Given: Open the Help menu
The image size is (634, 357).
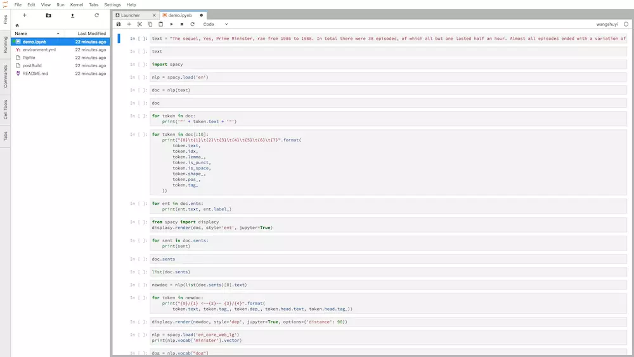Looking at the screenshot, I should tap(131, 5).
